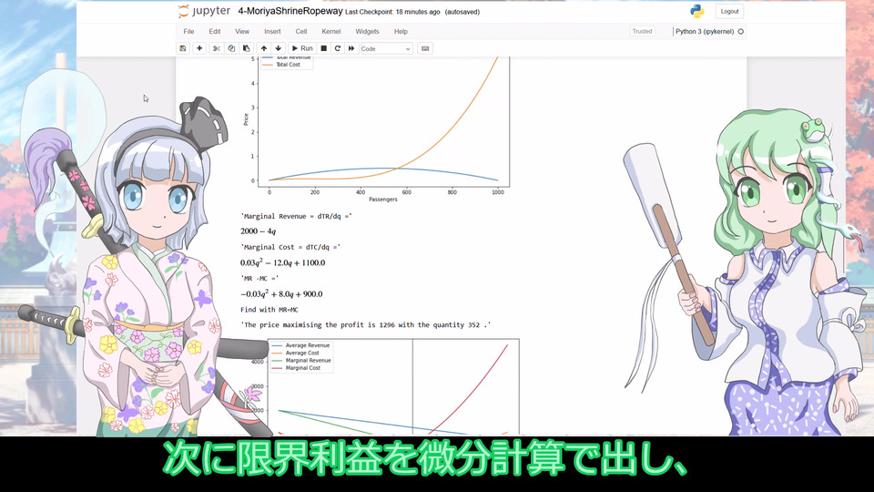This screenshot has width=874, height=492.
Task: Save and checkpoint the notebook
Action: (183, 48)
